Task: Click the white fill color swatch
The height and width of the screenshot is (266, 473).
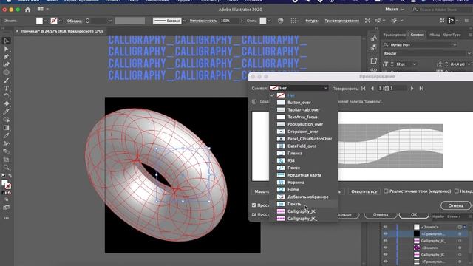Action: coord(39,21)
